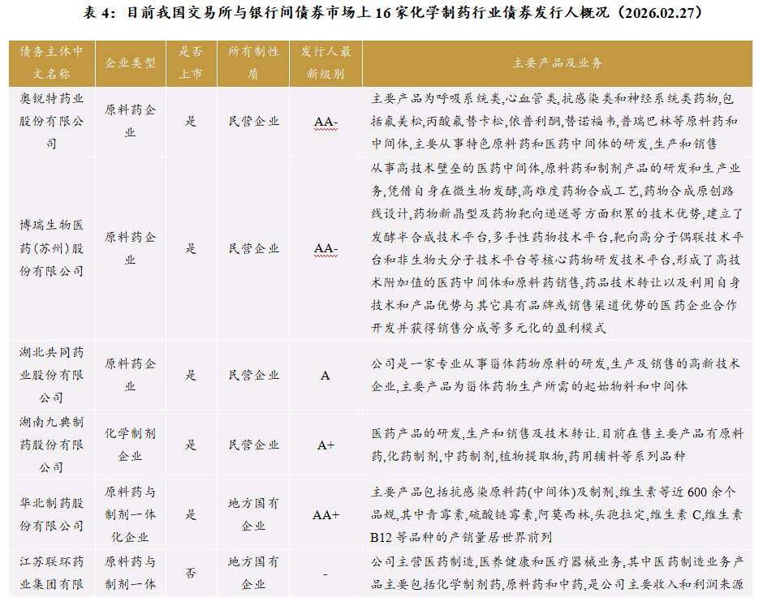The image size is (763, 606).
Task: Click 是 listing status of 博瑞生物医药
Action: point(191,248)
